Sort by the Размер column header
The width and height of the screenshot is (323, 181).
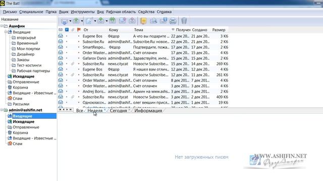pos(219,30)
